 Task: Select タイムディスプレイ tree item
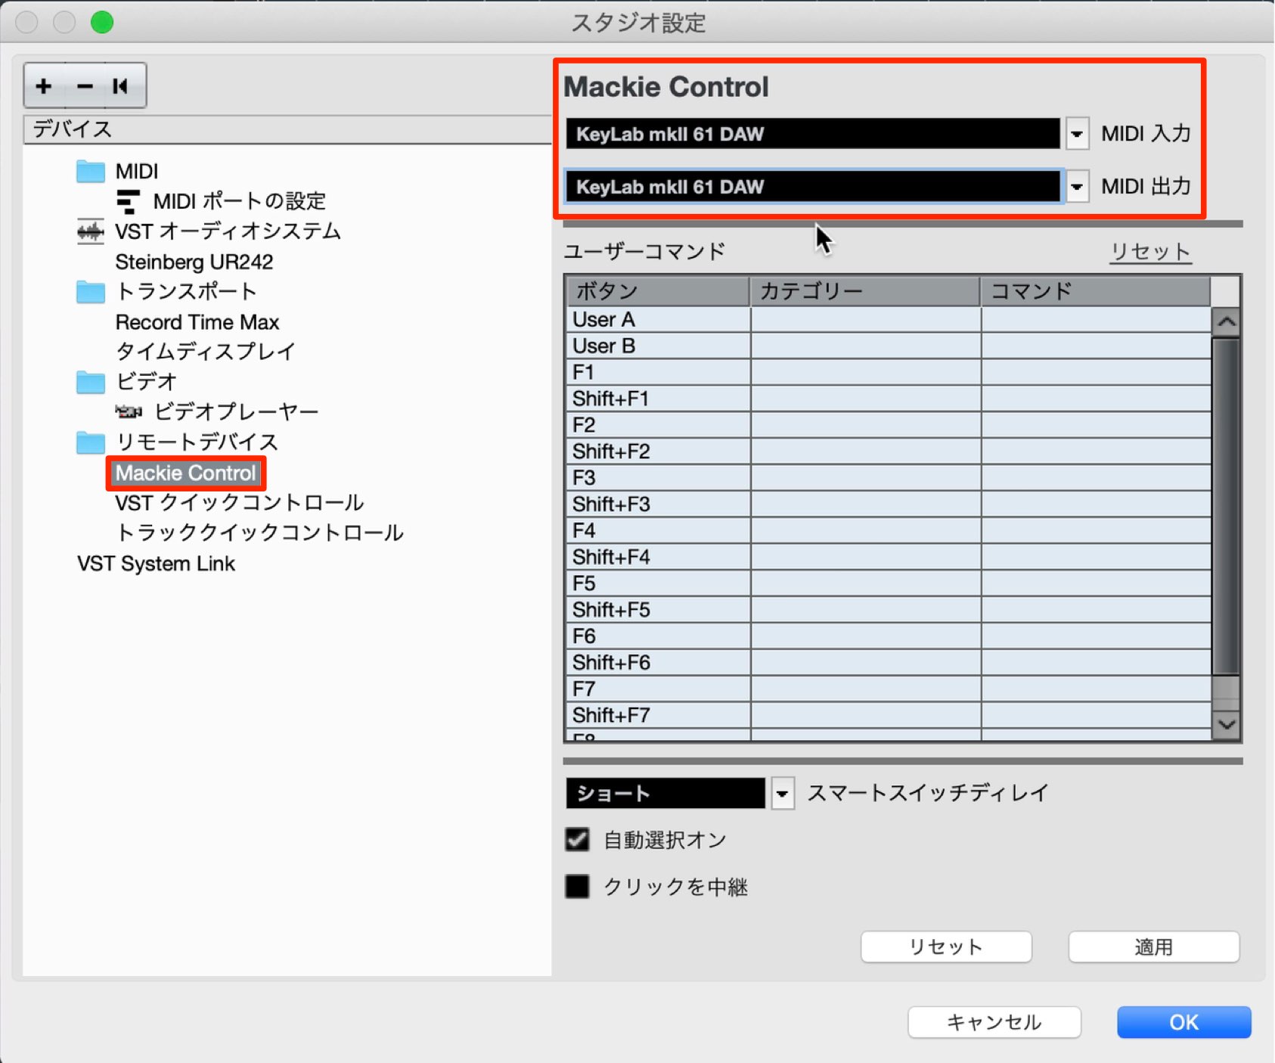205,352
